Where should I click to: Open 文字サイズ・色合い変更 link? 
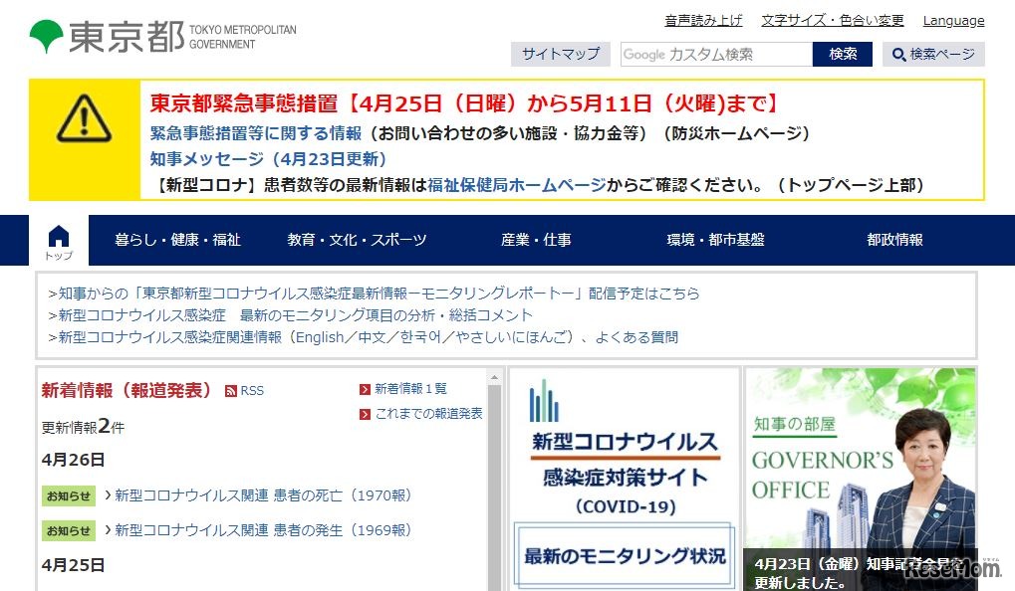click(833, 21)
